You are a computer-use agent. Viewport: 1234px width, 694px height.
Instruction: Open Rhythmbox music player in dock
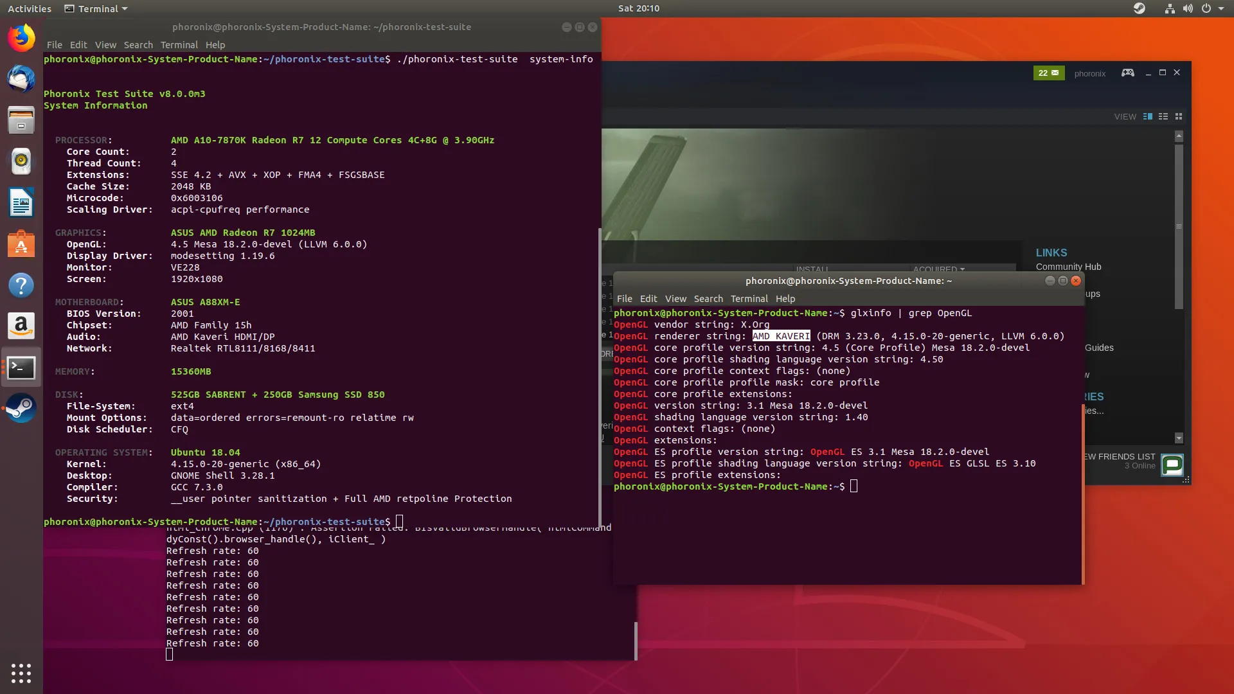pyautogui.click(x=21, y=161)
